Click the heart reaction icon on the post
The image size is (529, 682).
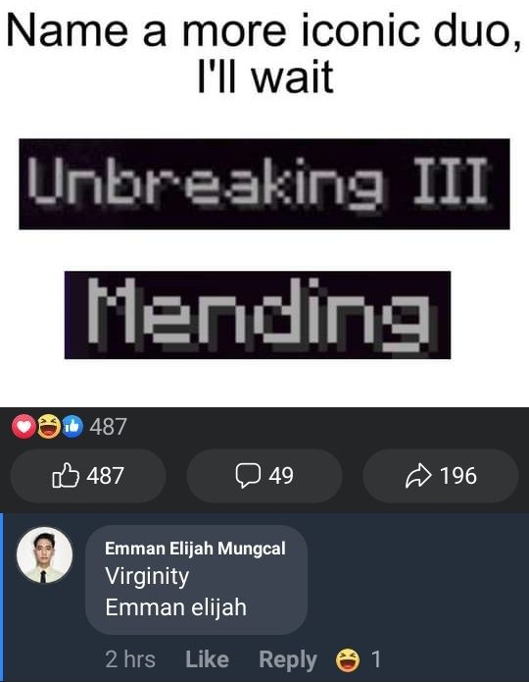[23, 426]
